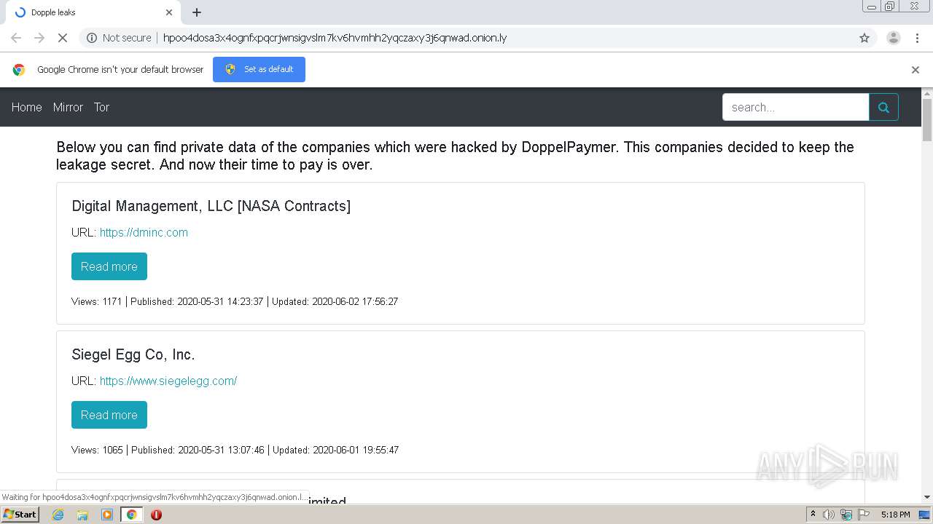Open the volume speaker tray icon
This screenshot has height=524, width=933.
pos(829,515)
